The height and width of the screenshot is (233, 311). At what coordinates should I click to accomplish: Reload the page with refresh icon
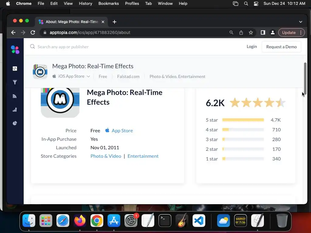tap(33, 32)
